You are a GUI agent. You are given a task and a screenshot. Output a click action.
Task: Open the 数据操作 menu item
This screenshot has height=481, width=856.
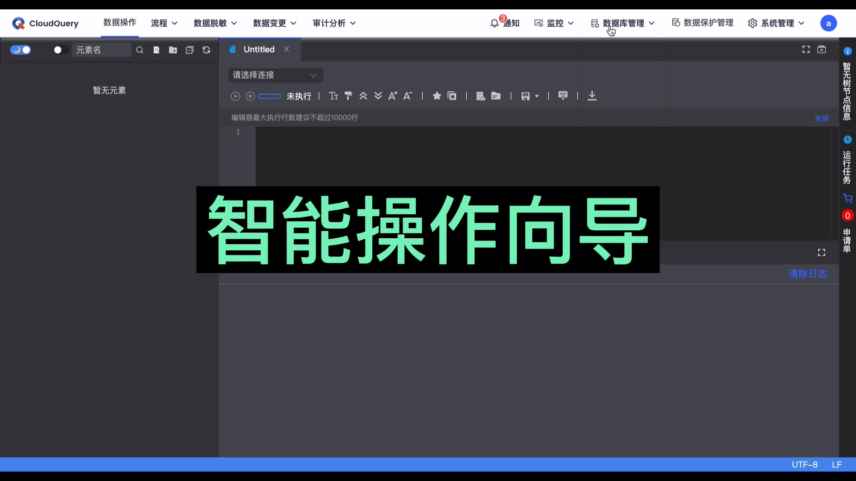(120, 23)
